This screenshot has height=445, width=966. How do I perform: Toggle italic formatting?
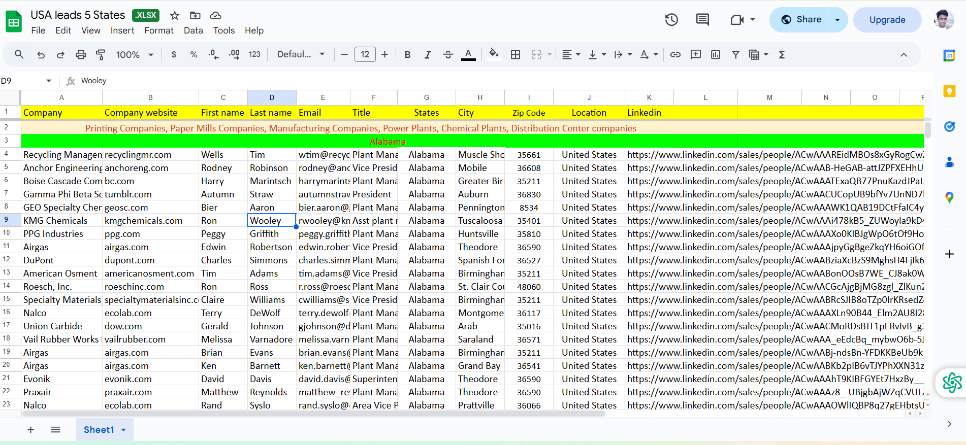[428, 54]
